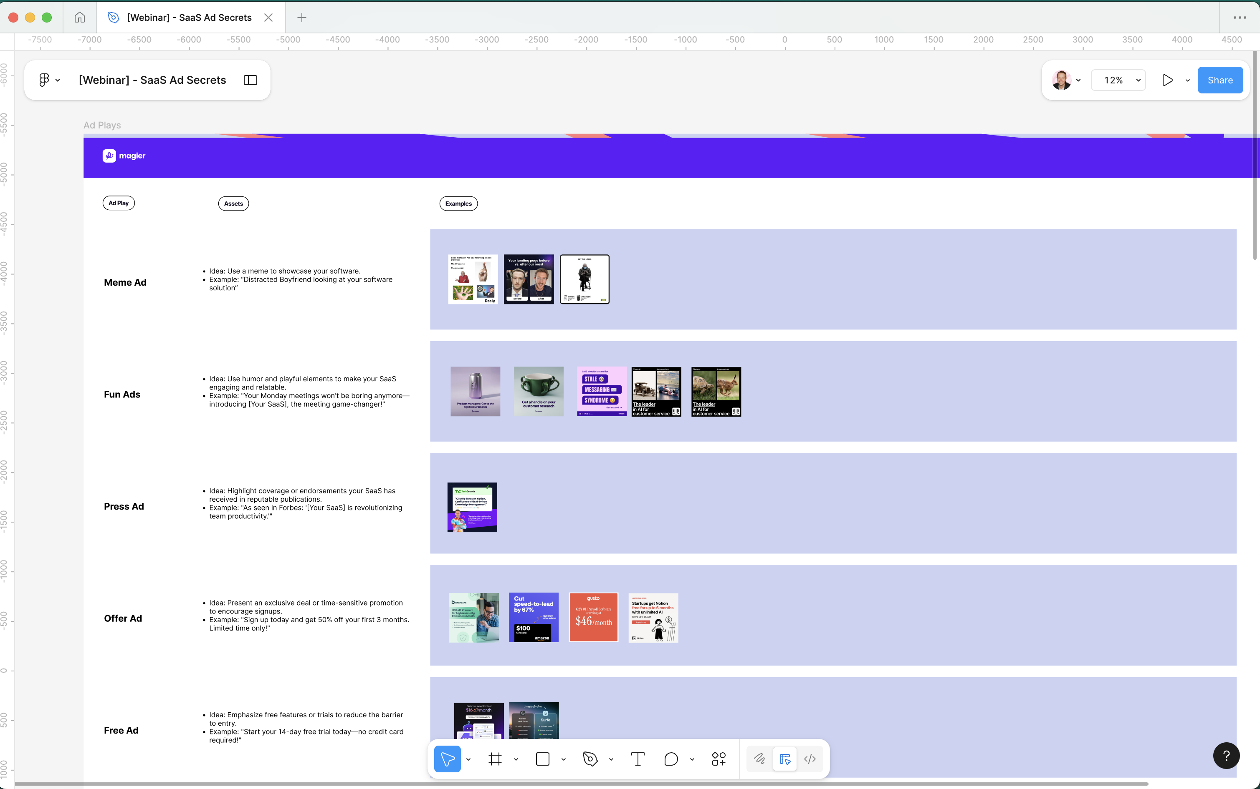Select the Pen tool
The image size is (1260, 789).
590,759
